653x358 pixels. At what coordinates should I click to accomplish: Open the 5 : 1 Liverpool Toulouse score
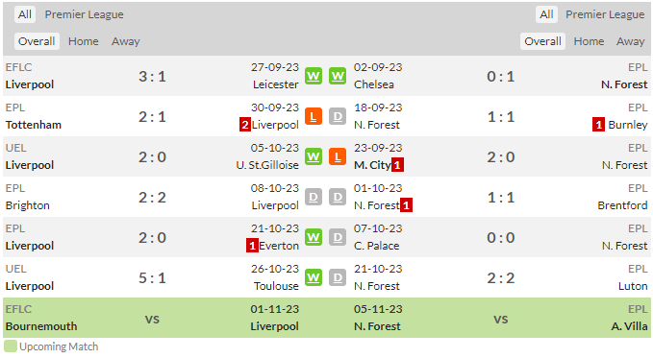pyautogui.click(x=152, y=277)
